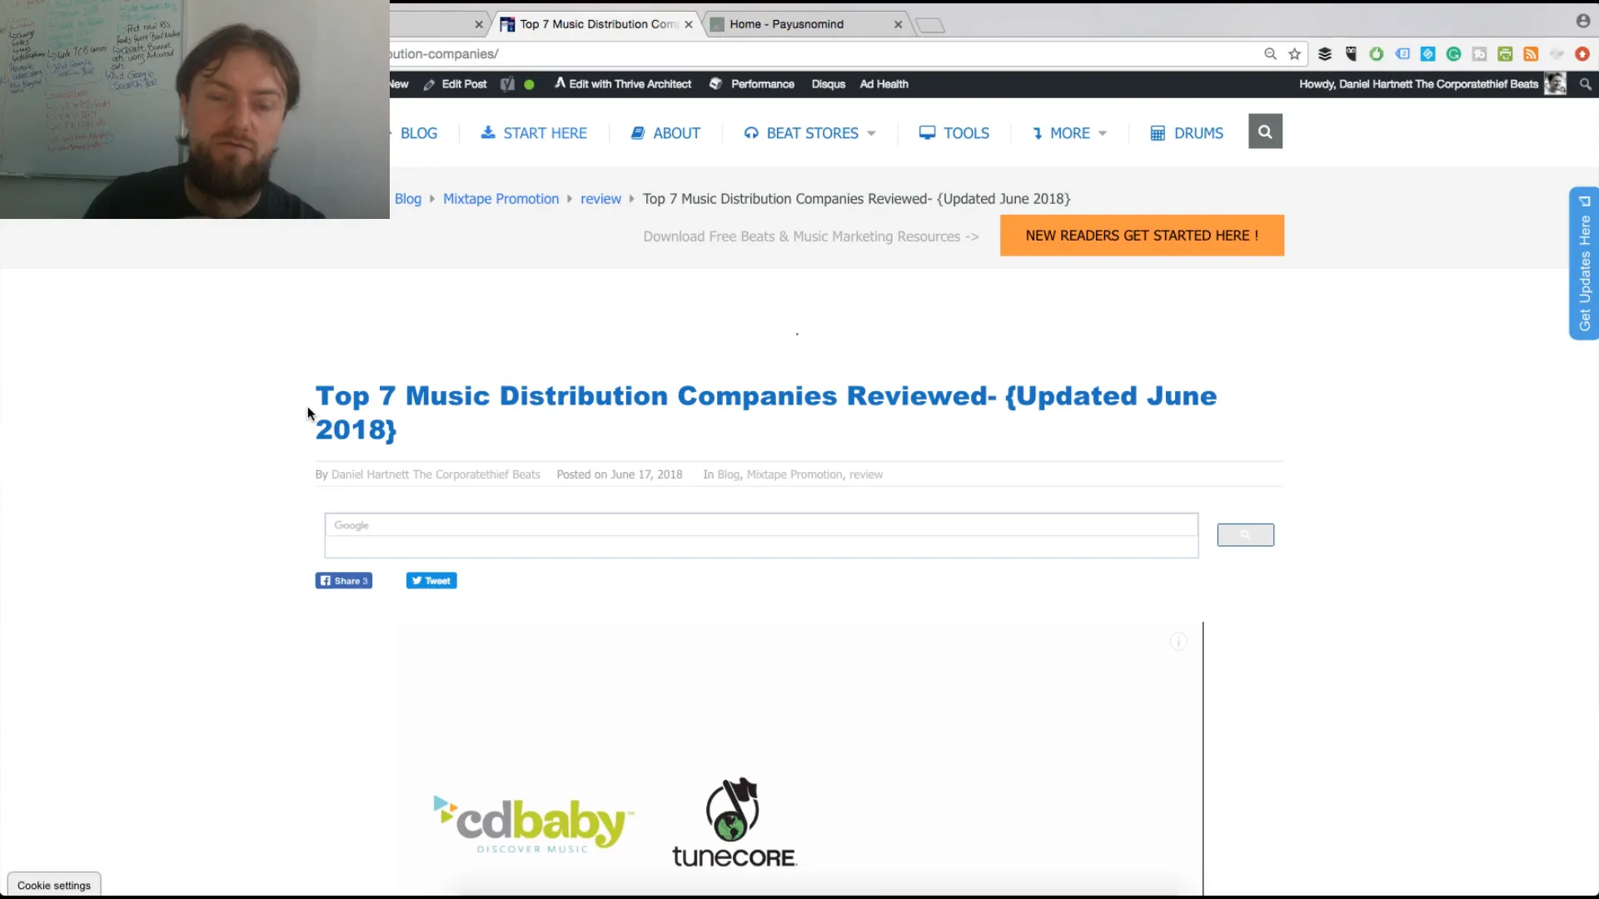
Task: Click the search icon on navbar
Action: tap(1265, 132)
